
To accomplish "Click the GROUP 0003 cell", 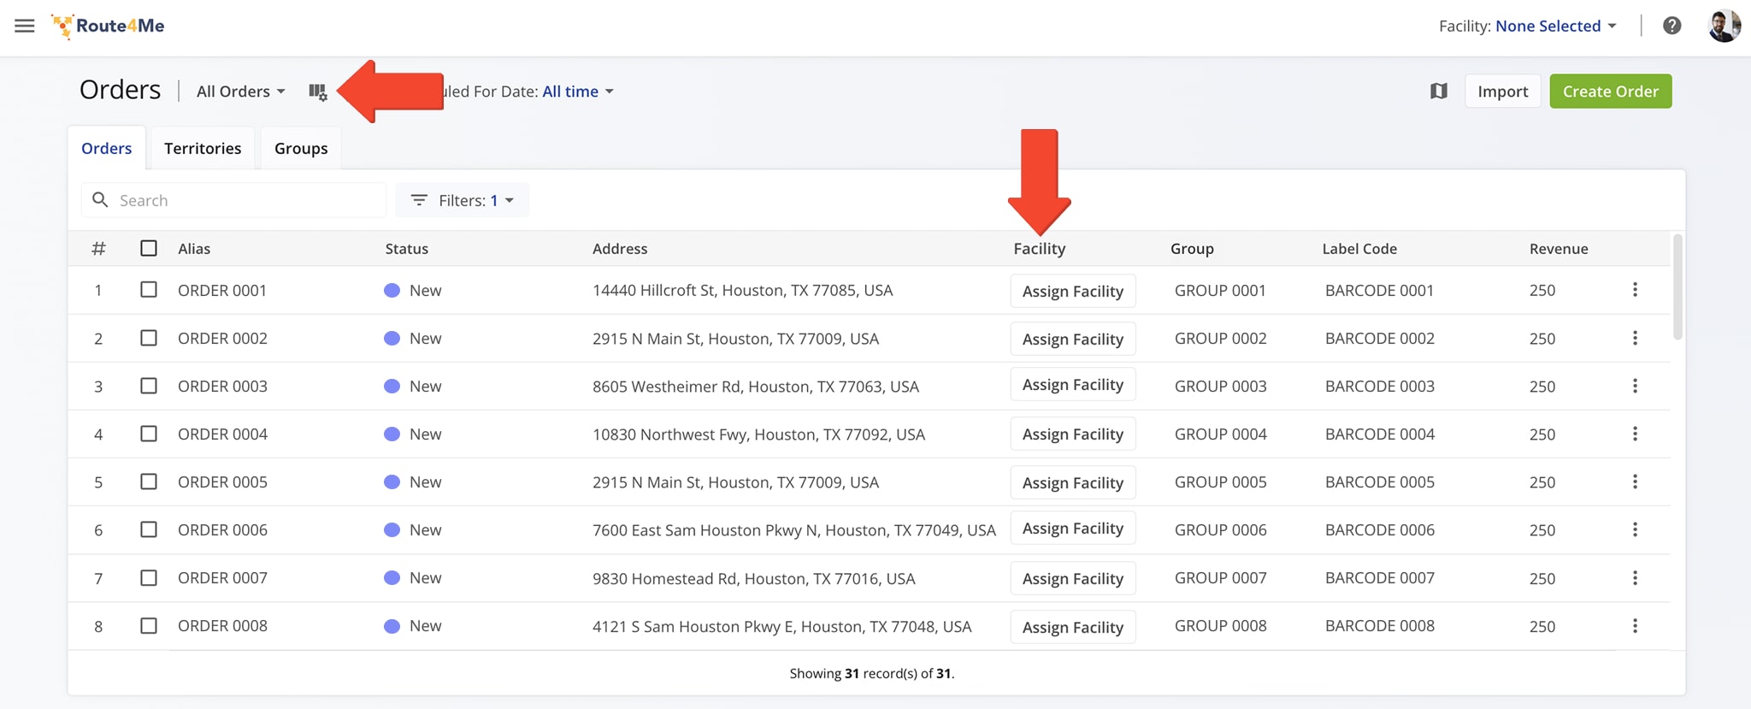I will [x=1220, y=386].
